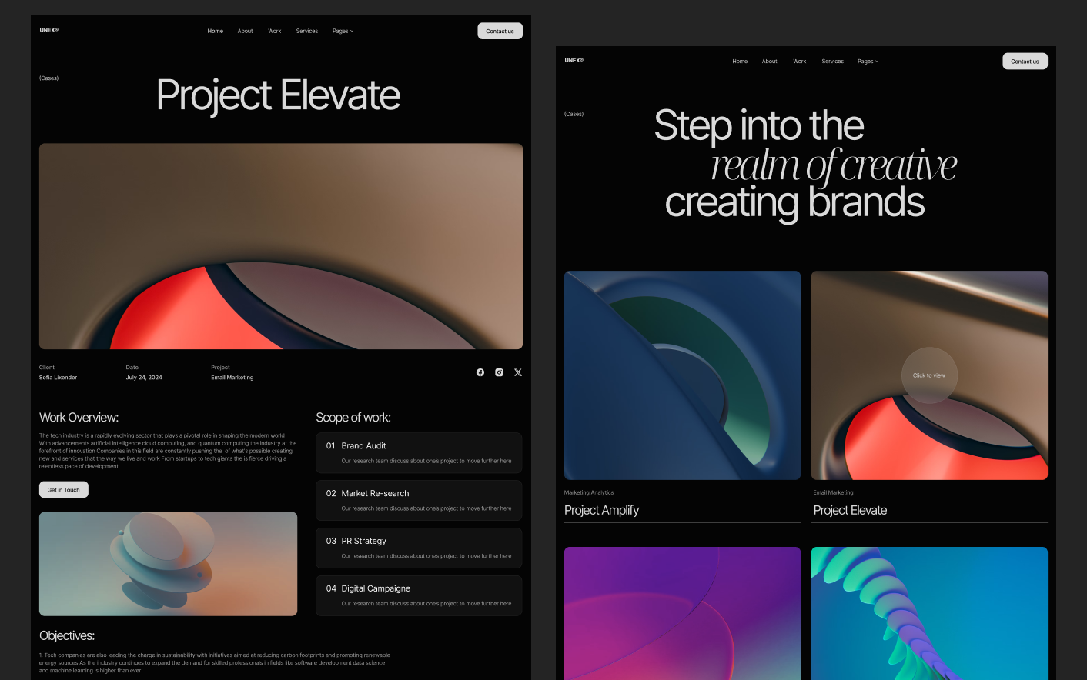1087x680 pixels.
Task: Open the Project Amplify blue thumbnail
Action: click(682, 375)
